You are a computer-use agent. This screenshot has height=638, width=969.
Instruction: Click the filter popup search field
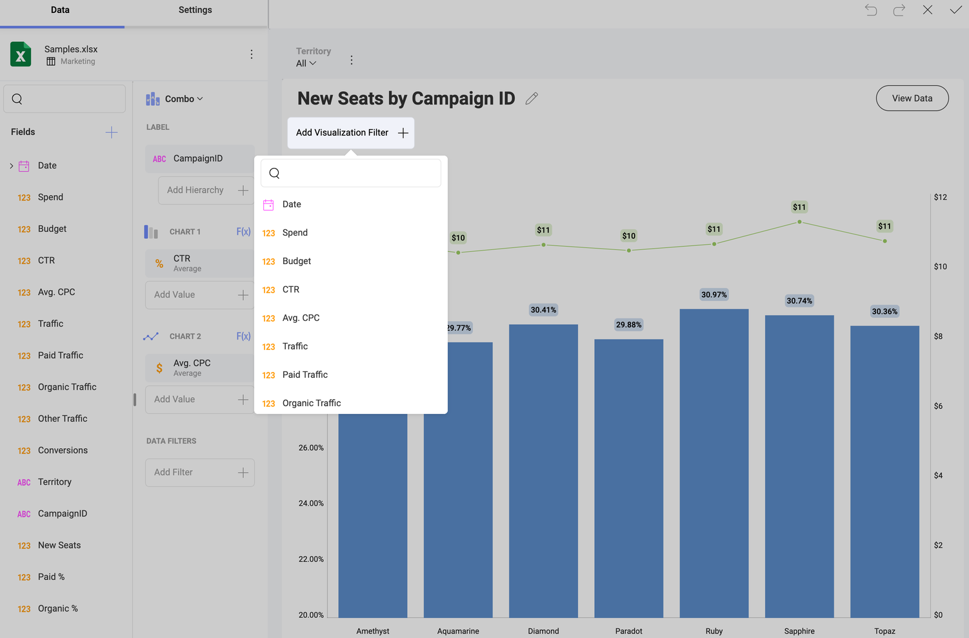(351, 173)
